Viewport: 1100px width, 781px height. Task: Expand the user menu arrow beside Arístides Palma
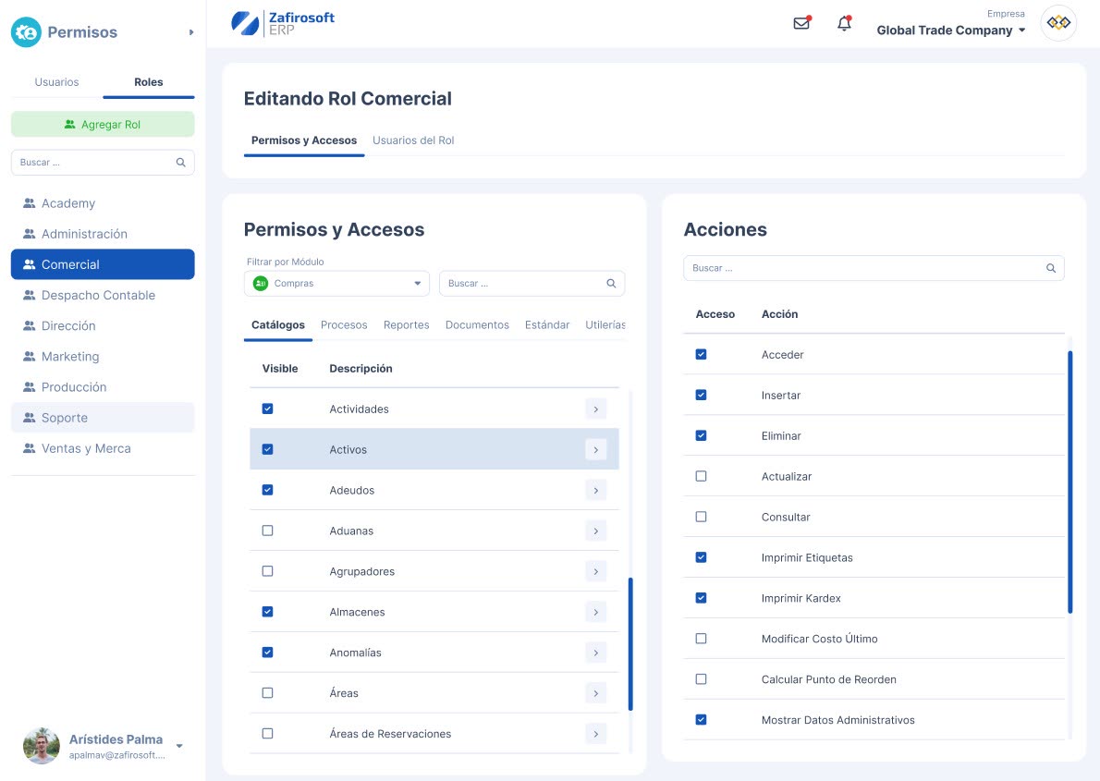tap(179, 746)
